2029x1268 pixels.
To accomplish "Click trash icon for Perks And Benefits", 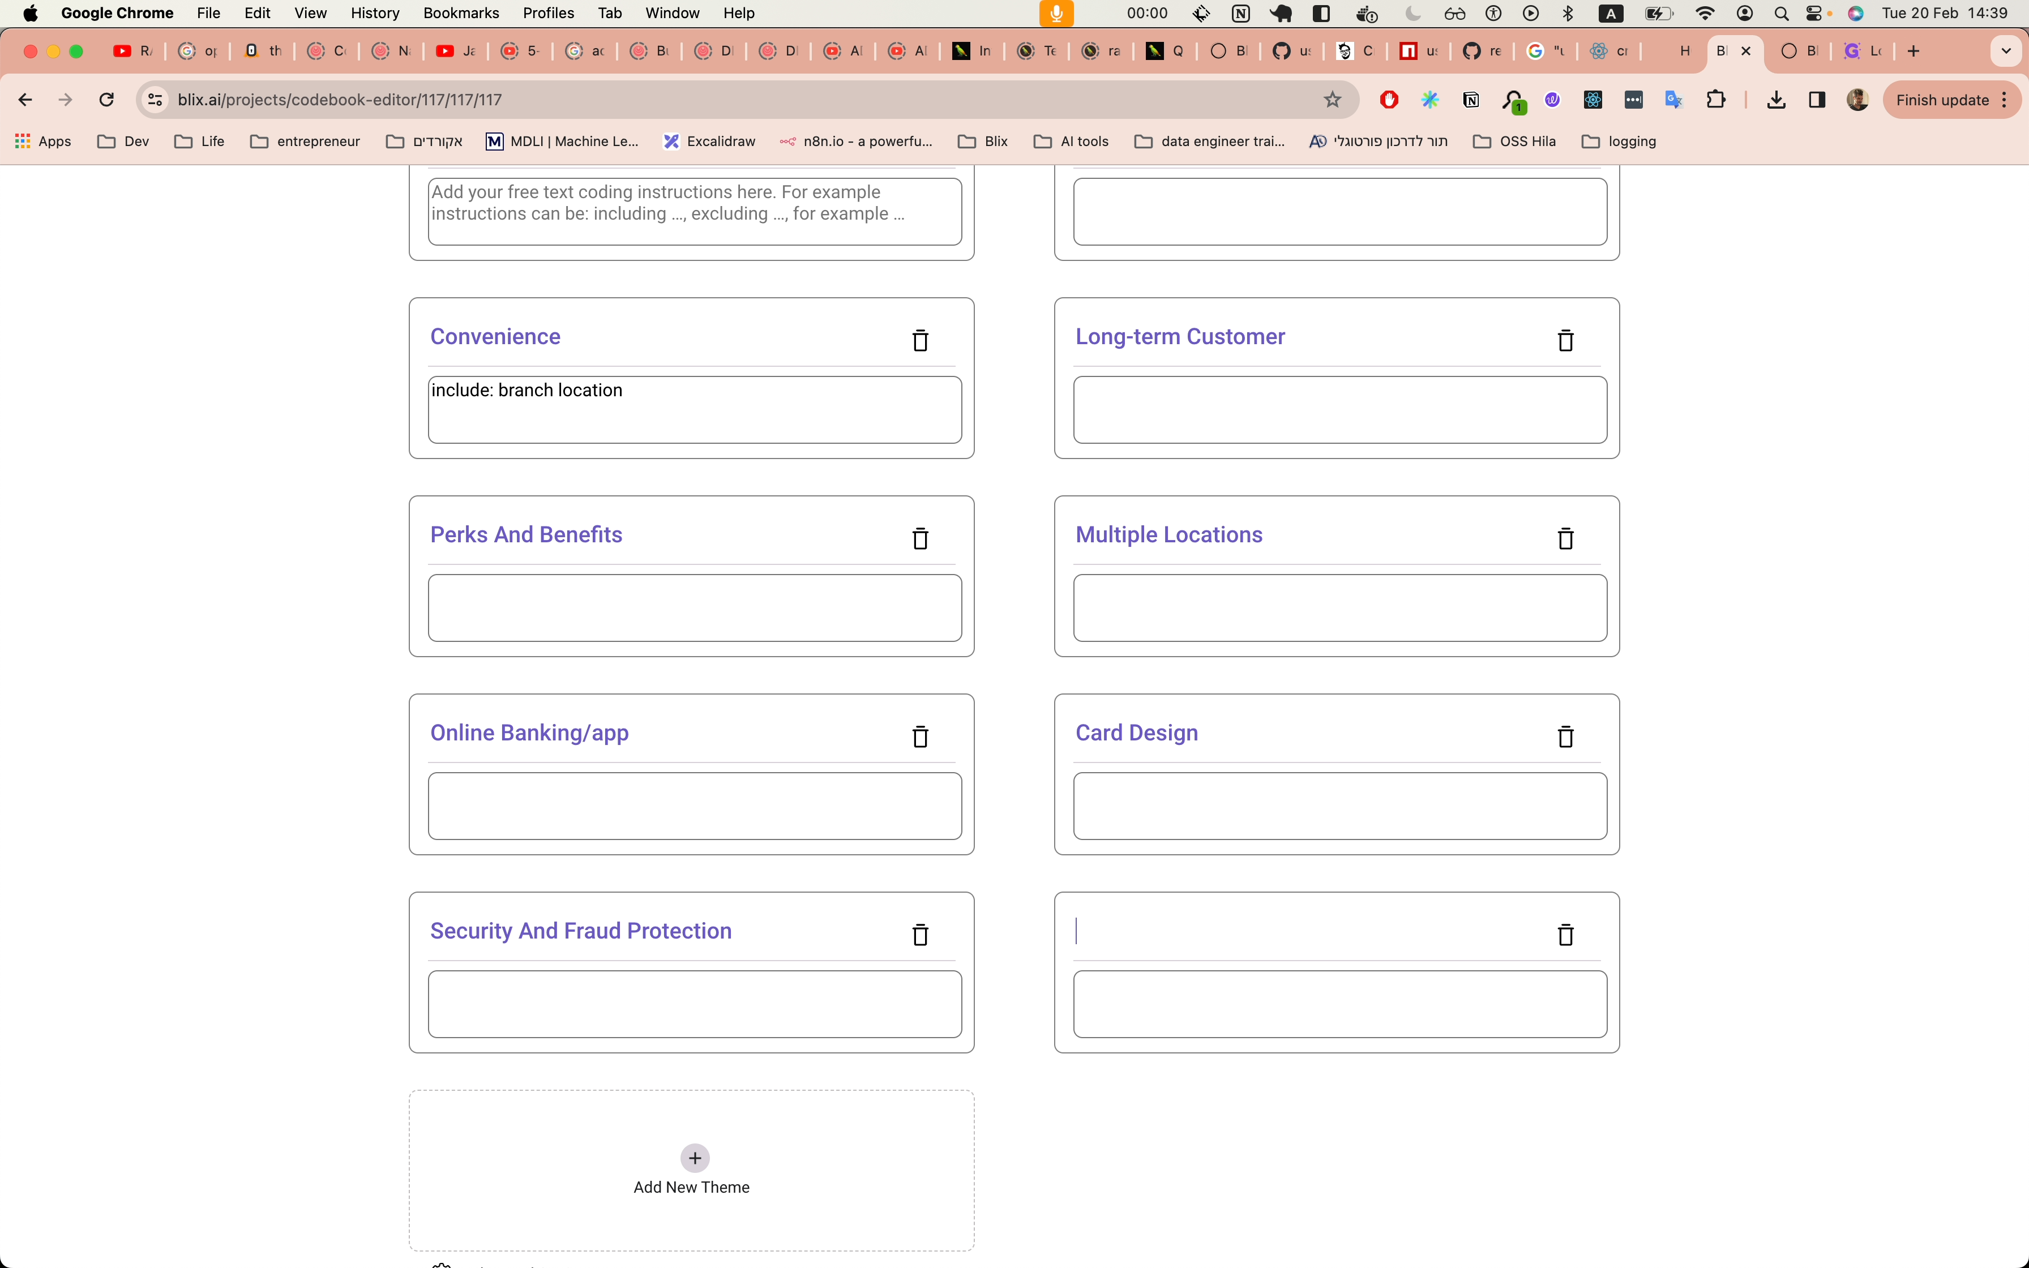I will pos(920,538).
